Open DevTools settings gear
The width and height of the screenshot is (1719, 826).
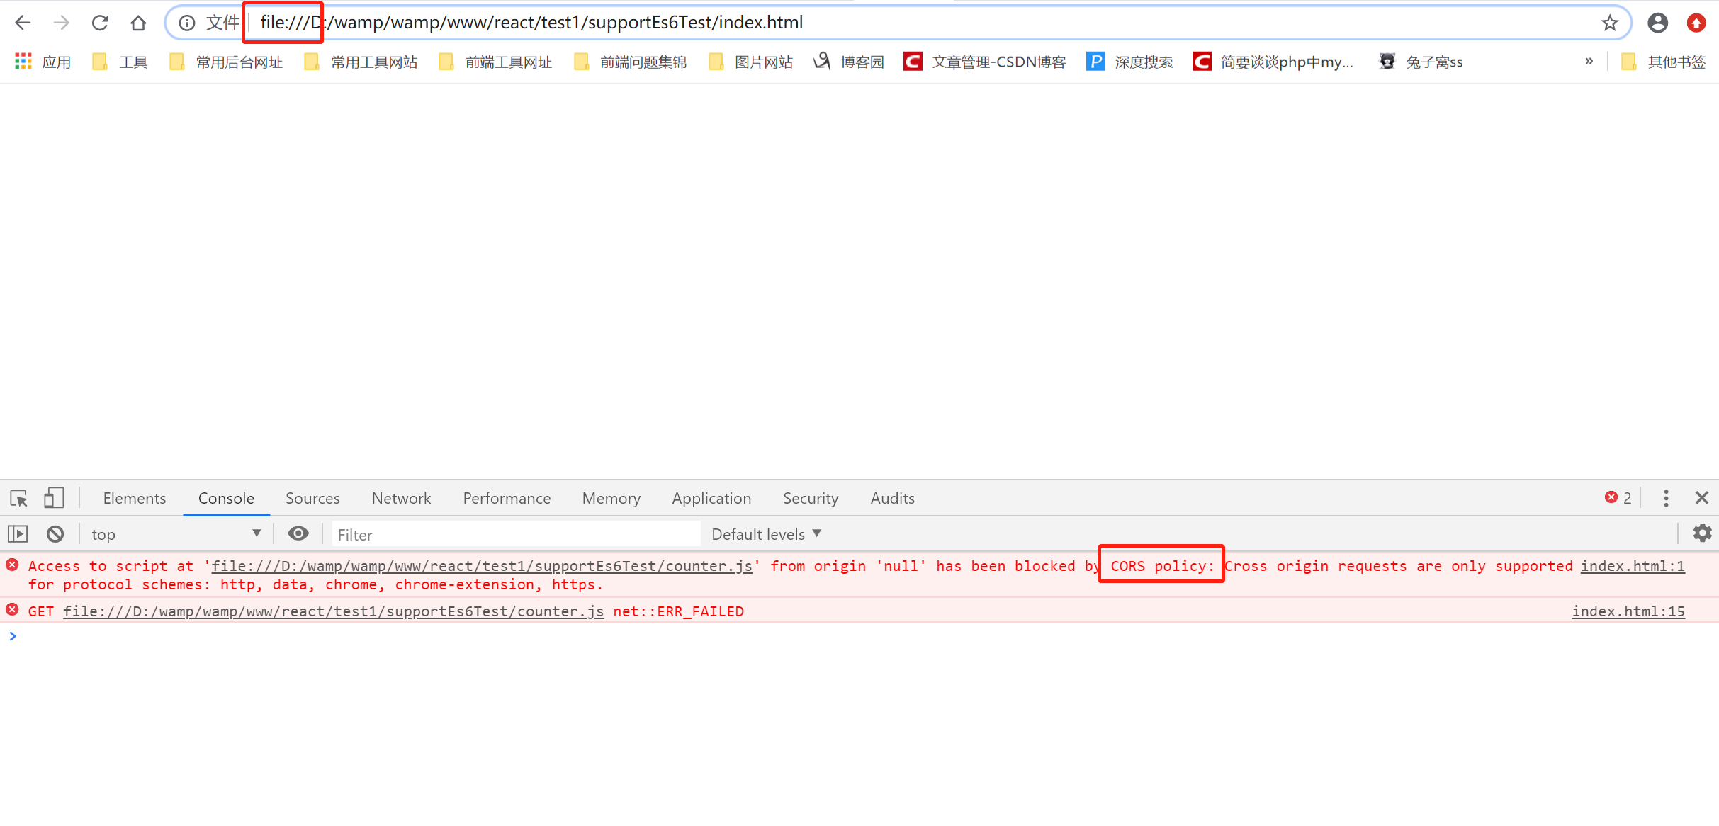pyautogui.click(x=1703, y=533)
